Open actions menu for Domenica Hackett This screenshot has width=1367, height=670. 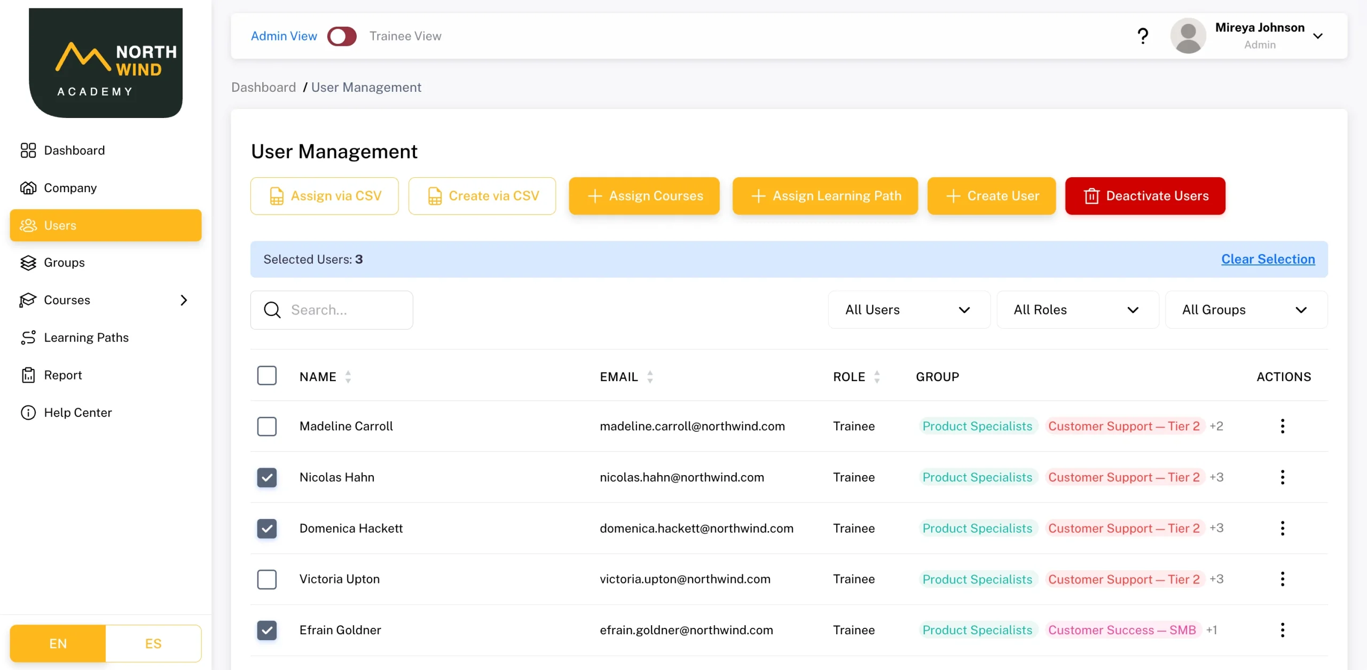coord(1282,528)
